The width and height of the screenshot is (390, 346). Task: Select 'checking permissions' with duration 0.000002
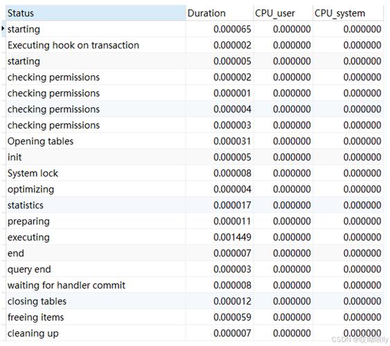96,78
